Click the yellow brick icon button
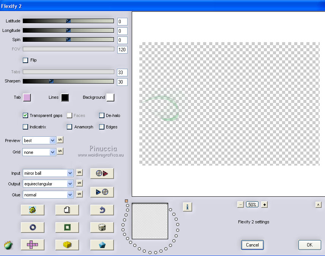 67,245
